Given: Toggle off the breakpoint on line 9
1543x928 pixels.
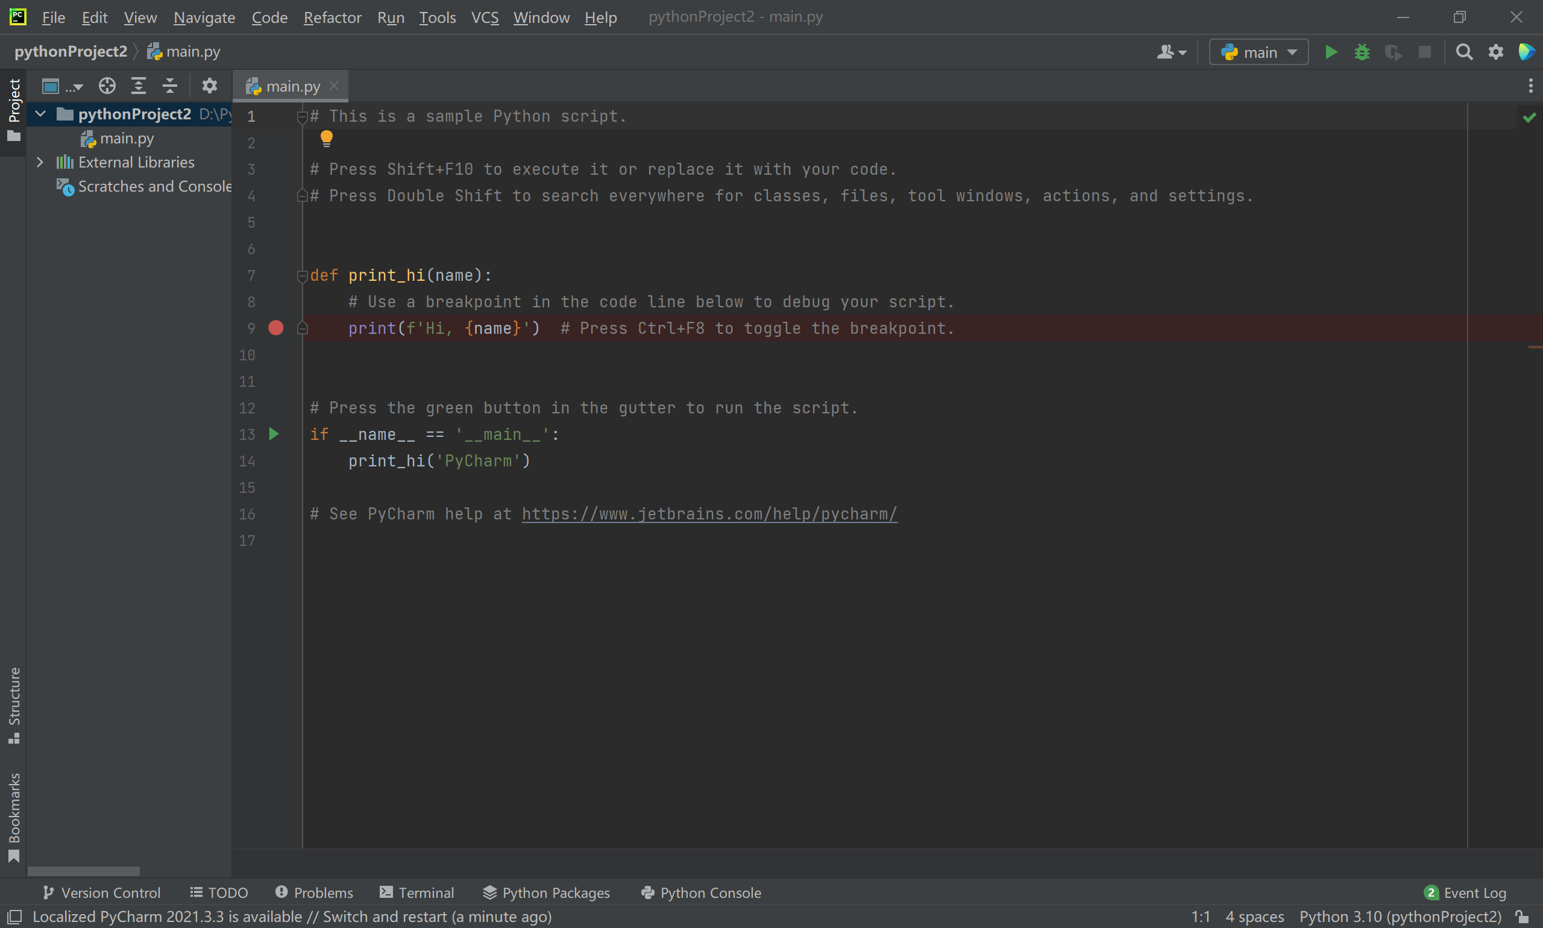Looking at the screenshot, I should point(276,328).
